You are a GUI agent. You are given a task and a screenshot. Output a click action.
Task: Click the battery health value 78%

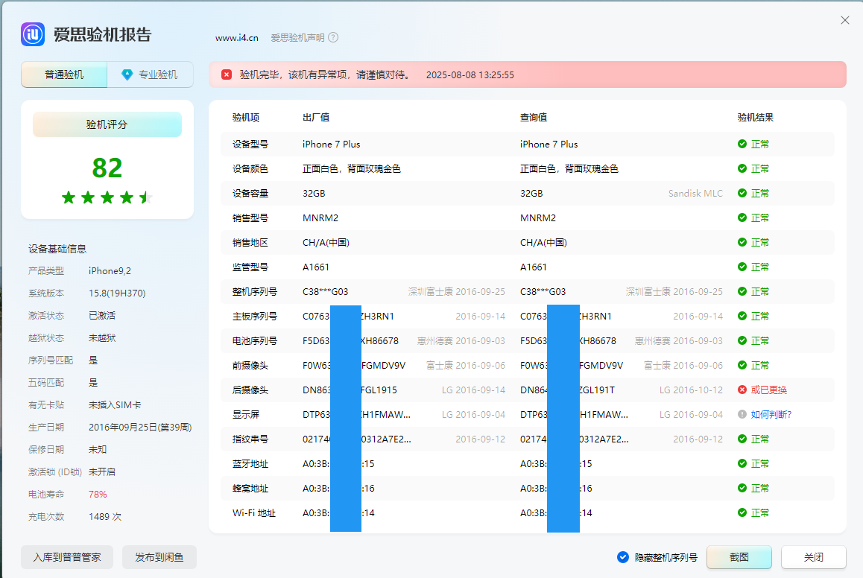click(98, 495)
